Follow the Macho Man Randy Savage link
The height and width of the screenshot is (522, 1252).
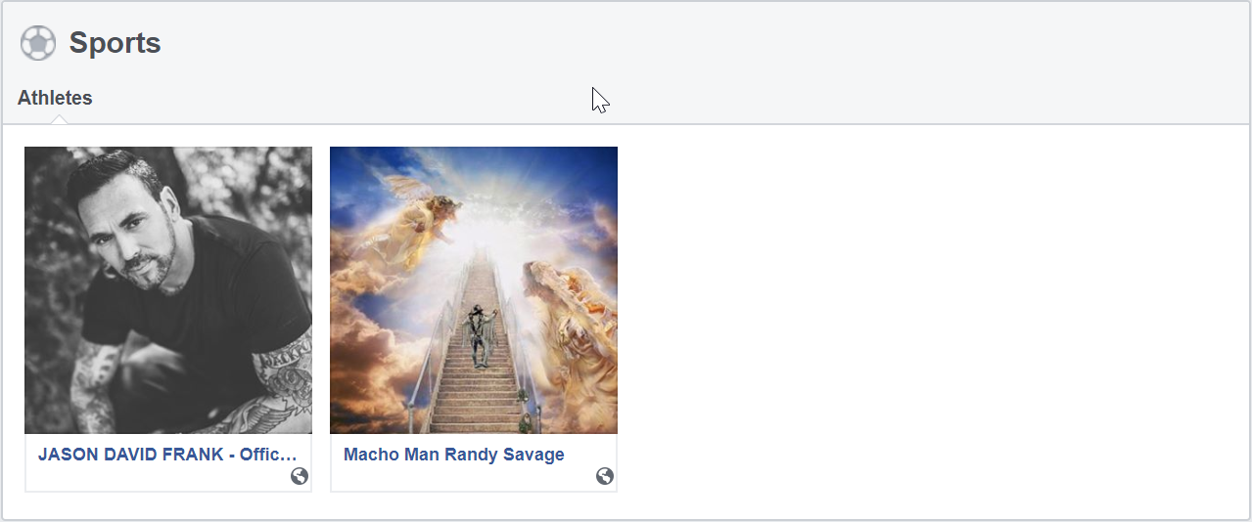(454, 455)
